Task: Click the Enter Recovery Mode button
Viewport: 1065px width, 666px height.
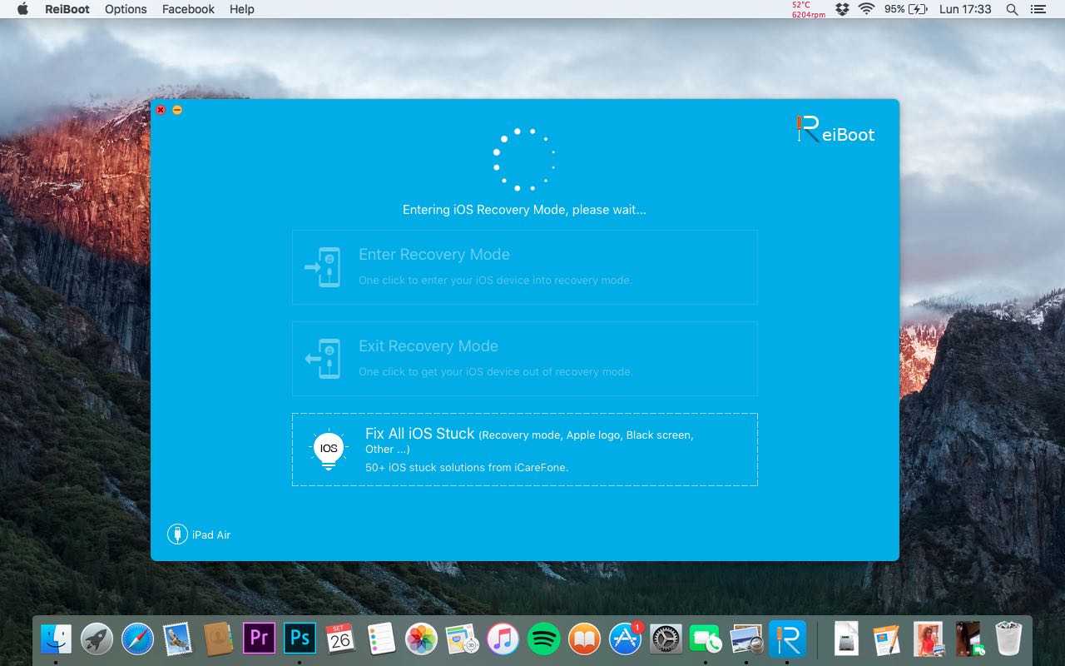Action: point(524,267)
